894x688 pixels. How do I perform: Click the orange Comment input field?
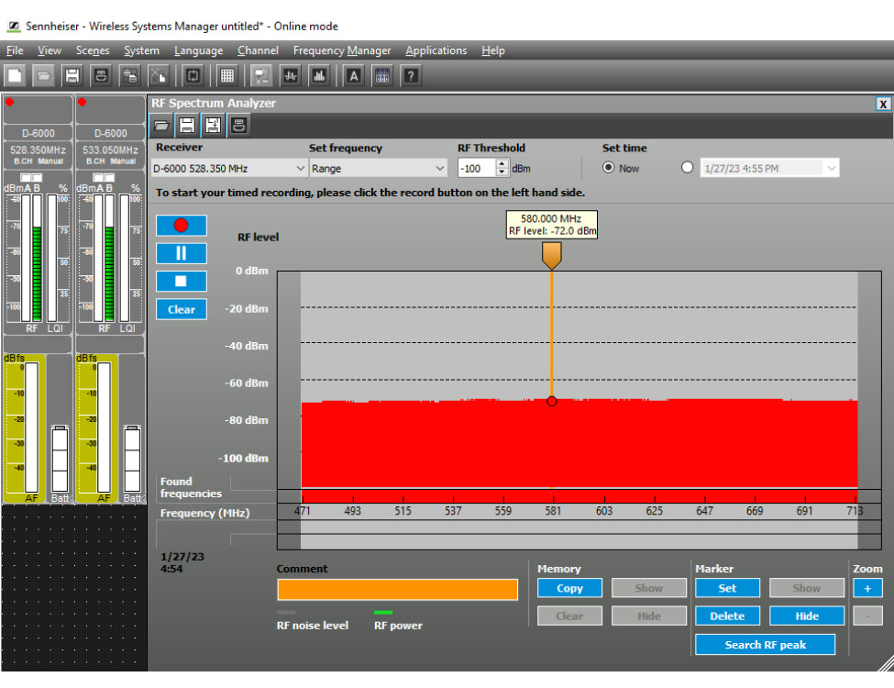(397, 590)
